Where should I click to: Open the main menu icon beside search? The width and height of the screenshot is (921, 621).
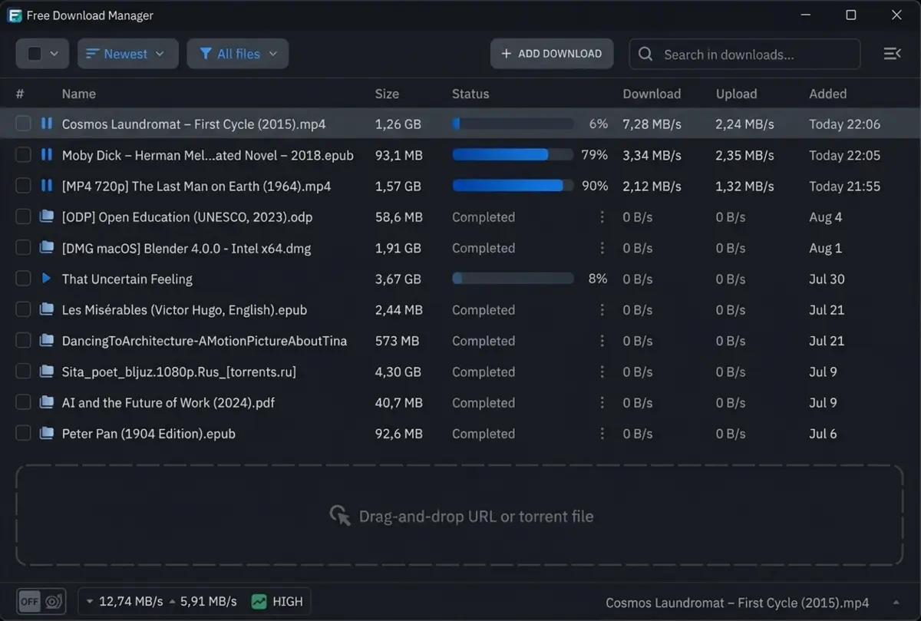pyautogui.click(x=892, y=54)
